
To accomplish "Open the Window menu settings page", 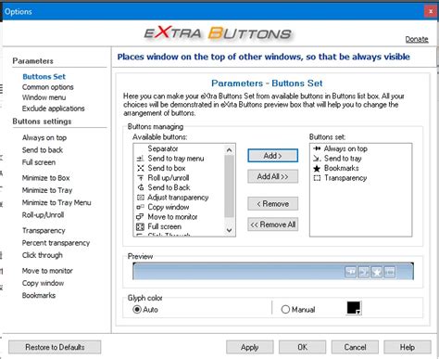I will click(x=44, y=97).
